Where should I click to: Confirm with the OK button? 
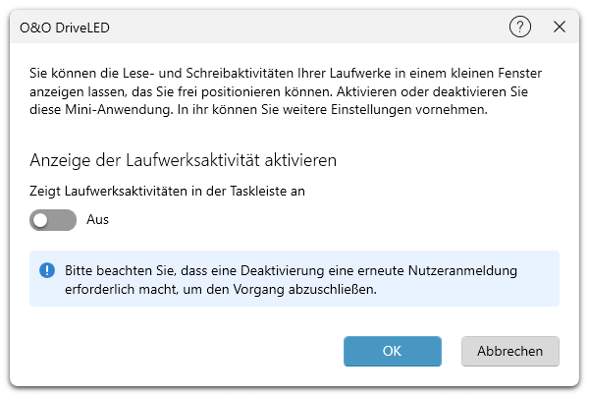pyautogui.click(x=392, y=351)
